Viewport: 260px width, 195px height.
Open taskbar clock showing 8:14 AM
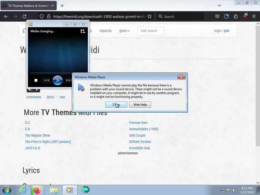coord(247,190)
